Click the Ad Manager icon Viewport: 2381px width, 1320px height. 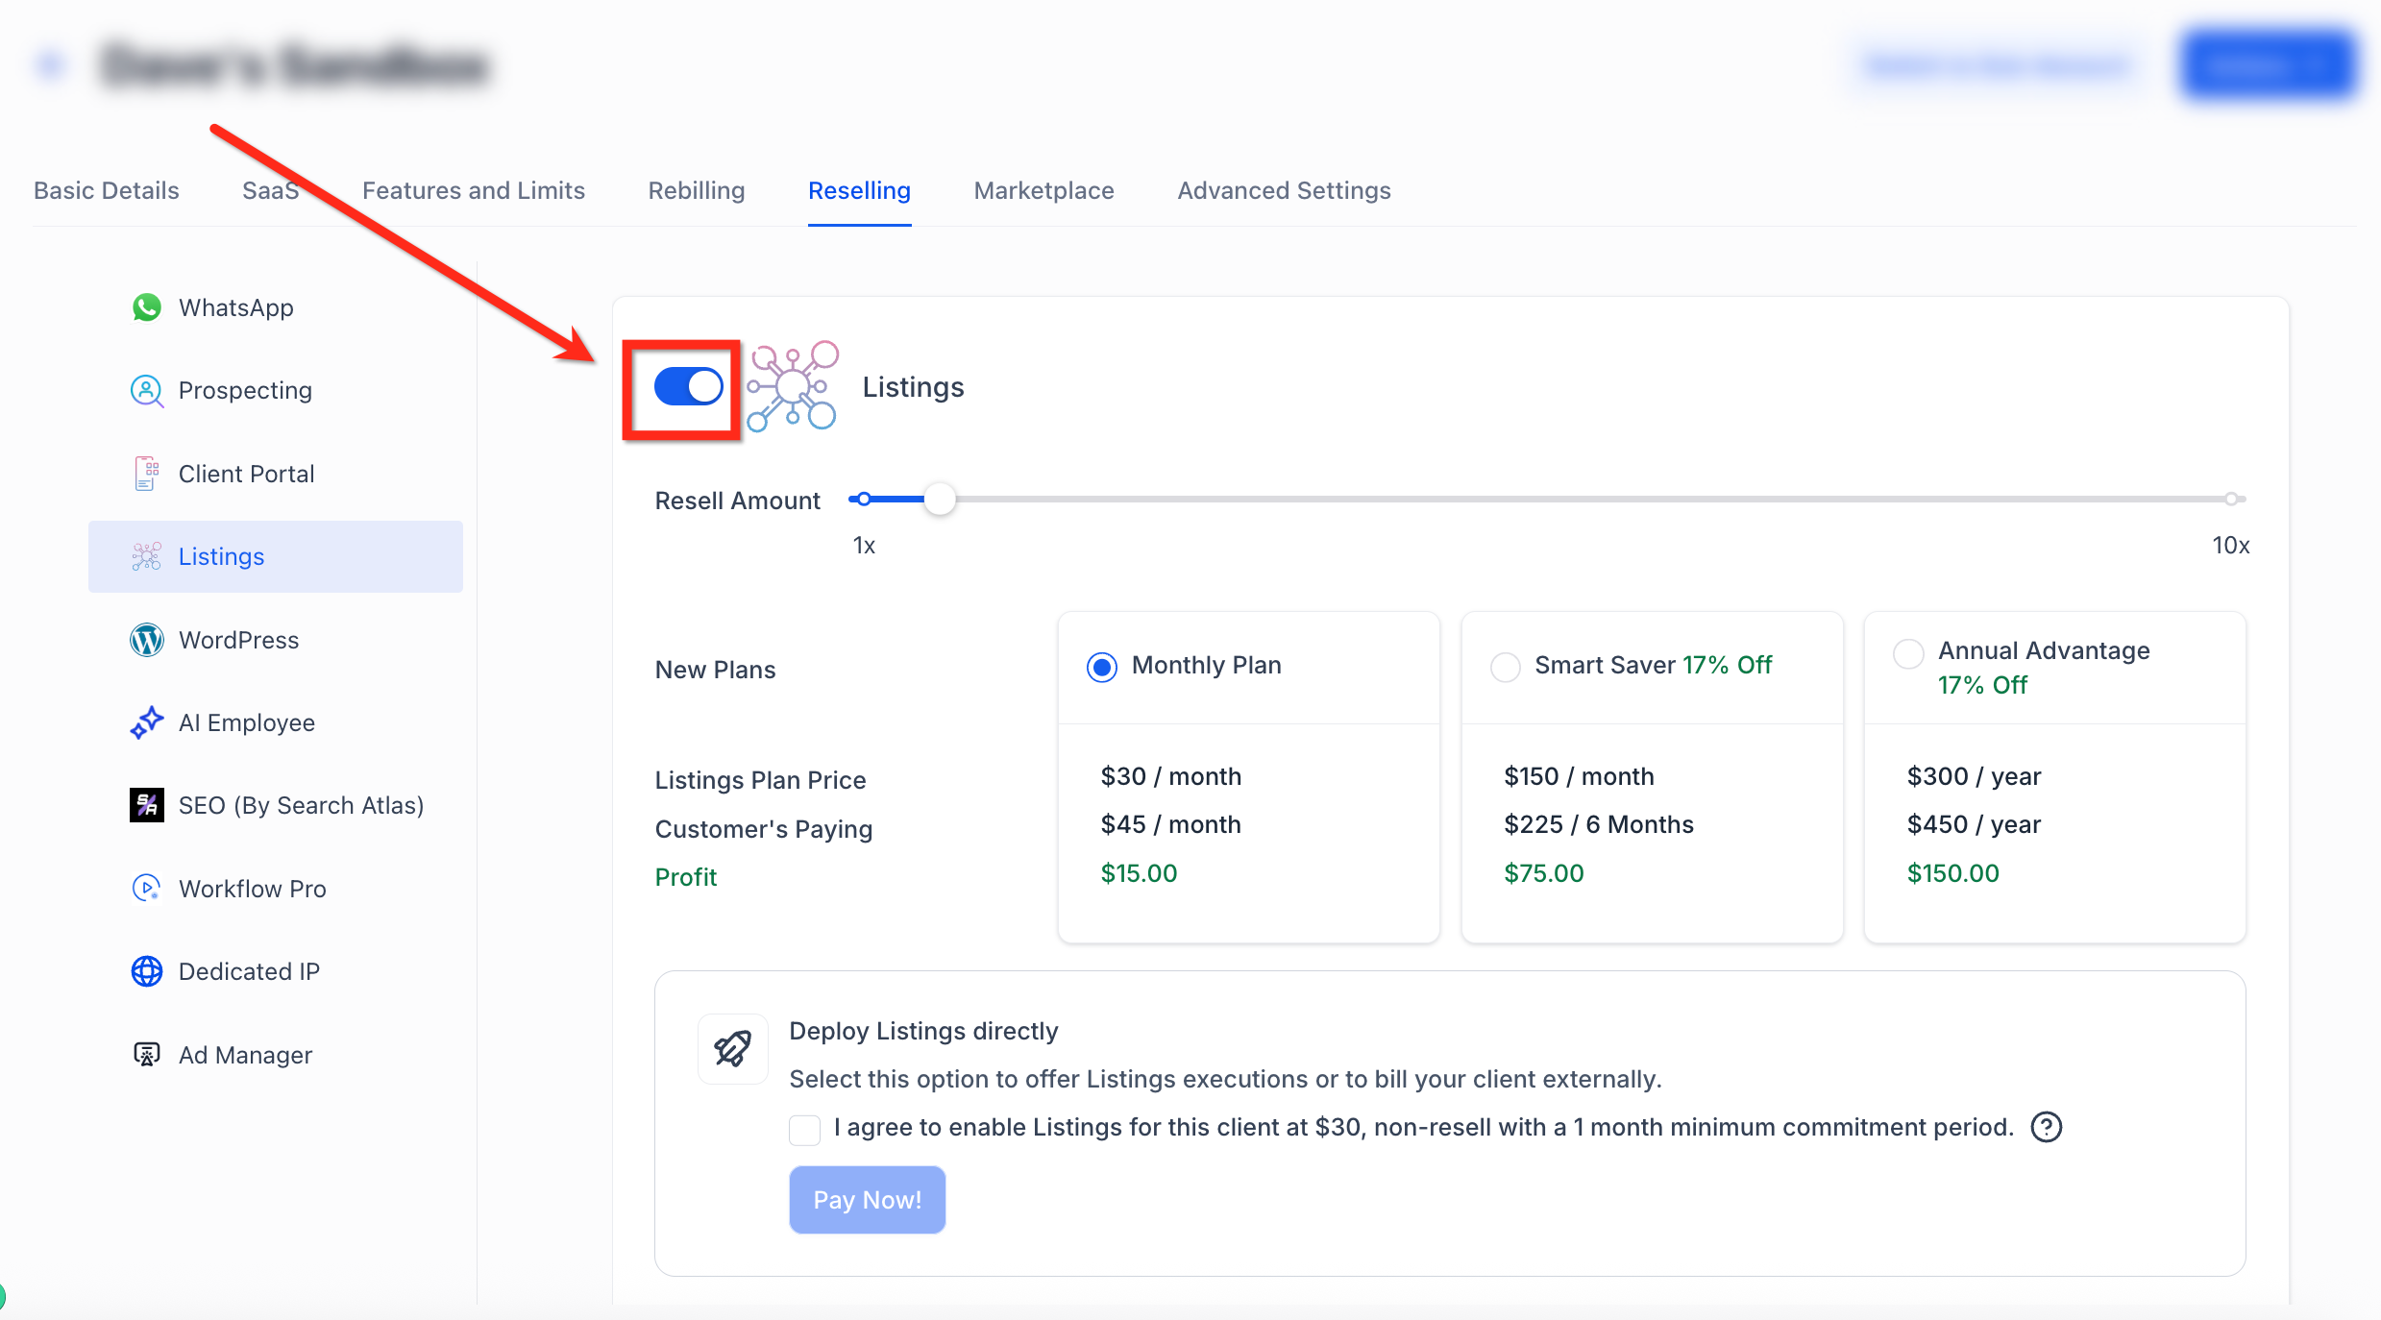[146, 1055]
